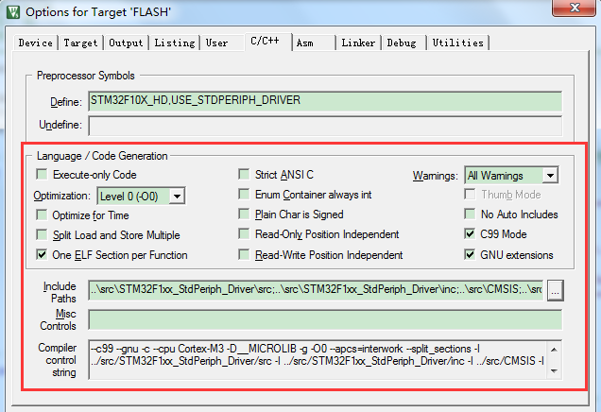
Task: Switch to the Listing tab
Action: [x=175, y=43]
